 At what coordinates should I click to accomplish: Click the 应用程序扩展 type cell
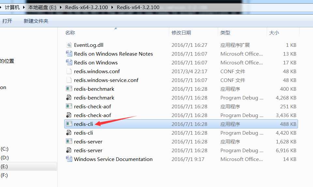[x=235, y=45]
